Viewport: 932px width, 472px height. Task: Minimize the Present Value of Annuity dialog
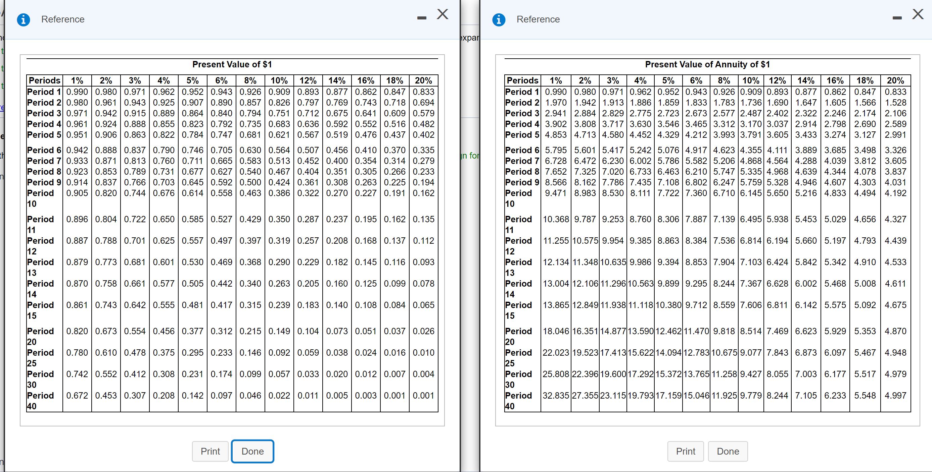click(897, 18)
